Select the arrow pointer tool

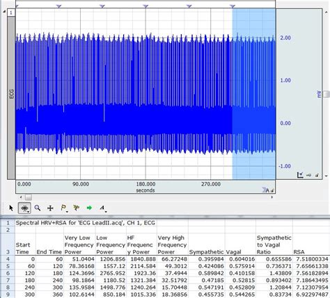pyautogui.click(x=11, y=208)
